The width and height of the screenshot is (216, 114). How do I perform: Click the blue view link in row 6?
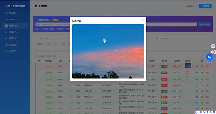tap(197, 97)
